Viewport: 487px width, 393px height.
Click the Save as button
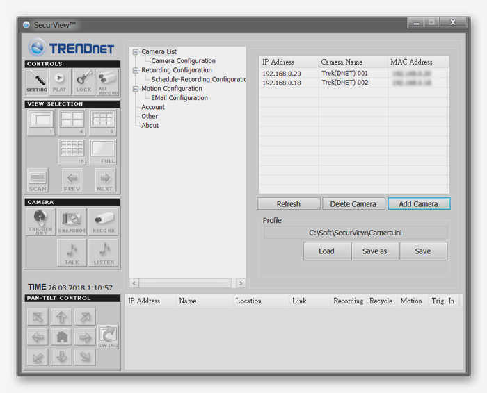point(374,251)
